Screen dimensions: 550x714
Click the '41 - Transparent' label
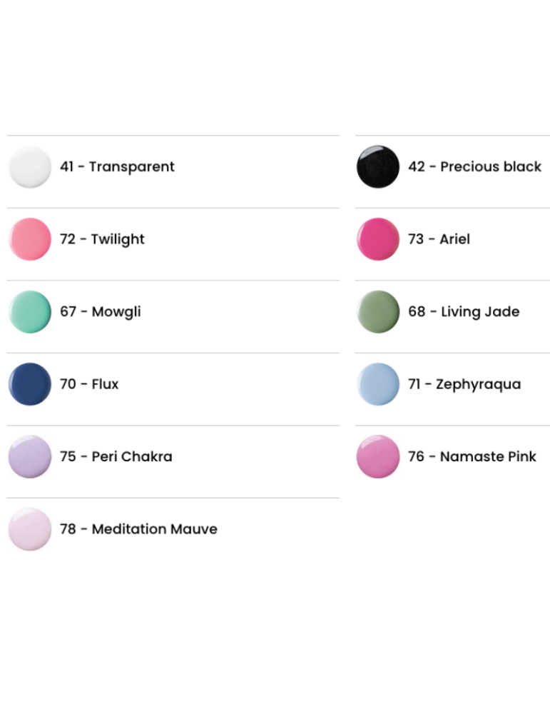coord(117,166)
